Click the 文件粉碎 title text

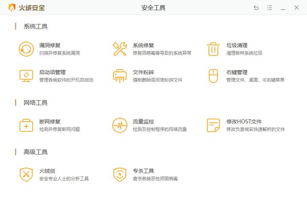[x=143, y=72]
